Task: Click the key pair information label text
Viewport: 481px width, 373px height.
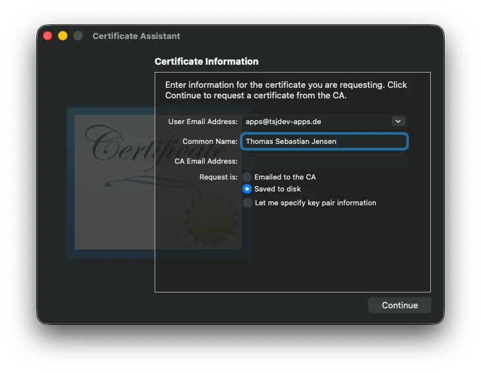Action: 315,203
